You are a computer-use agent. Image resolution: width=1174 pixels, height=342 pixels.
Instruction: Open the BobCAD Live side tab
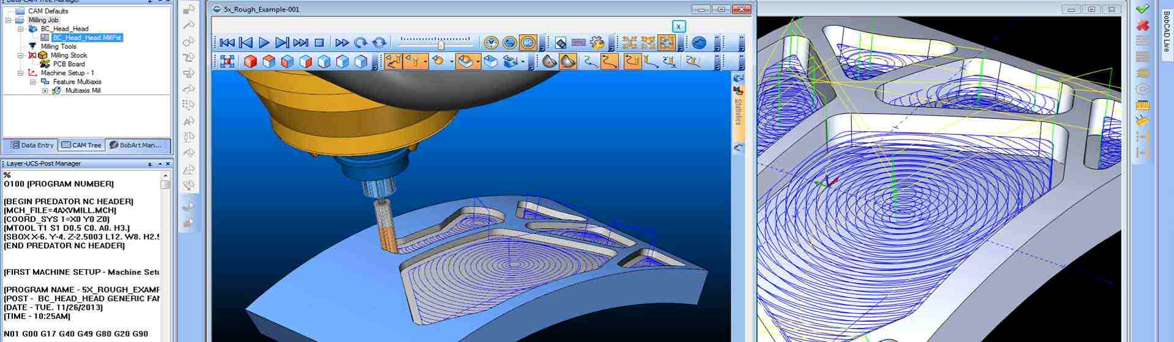[1166, 32]
